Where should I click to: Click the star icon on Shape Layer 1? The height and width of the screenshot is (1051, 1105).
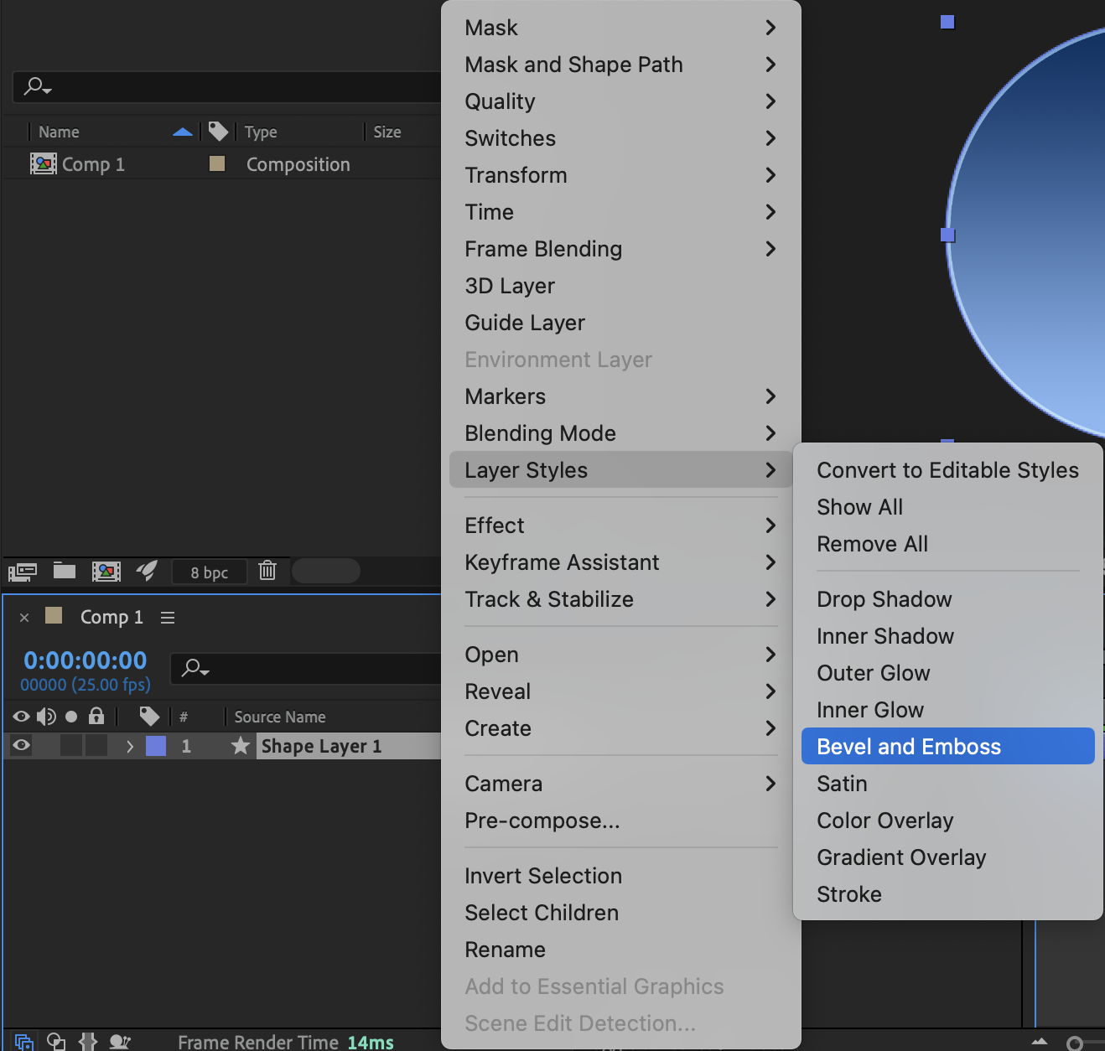(241, 745)
